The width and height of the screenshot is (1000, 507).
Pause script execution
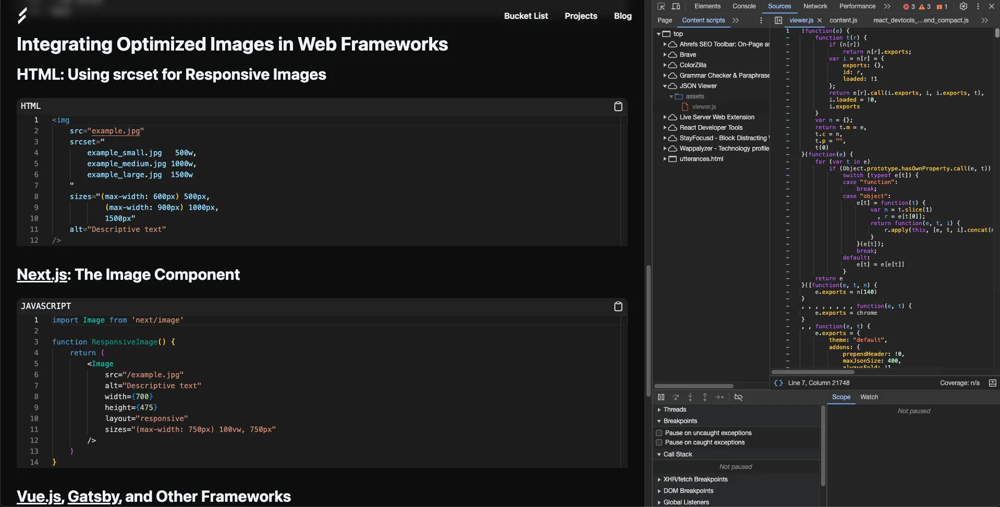coord(661,397)
